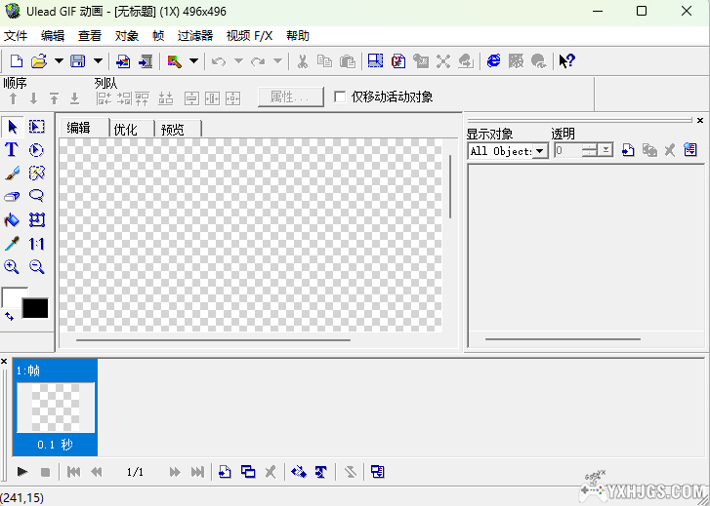This screenshot has width=710, height=506.
Task: Click the red GIF optimize toolbar icon
Action: coord(398,61)
